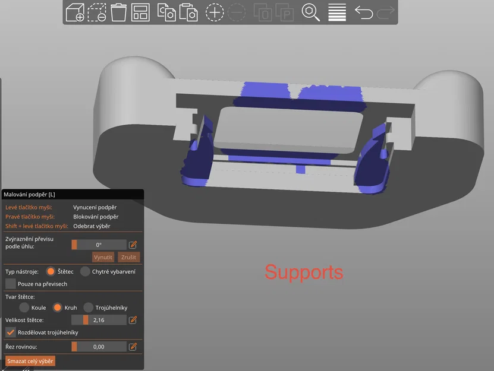The width and height of the screenshot is (494, 371).
Task: Click the Arrange objects icon
Action: [140, 12]
